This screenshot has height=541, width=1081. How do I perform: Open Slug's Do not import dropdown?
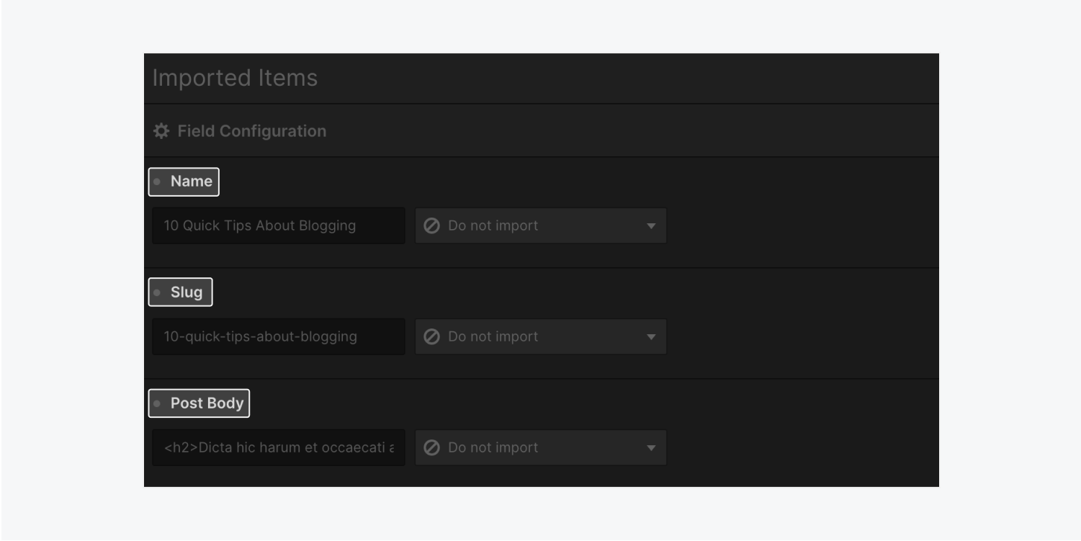tap(540, 336)
